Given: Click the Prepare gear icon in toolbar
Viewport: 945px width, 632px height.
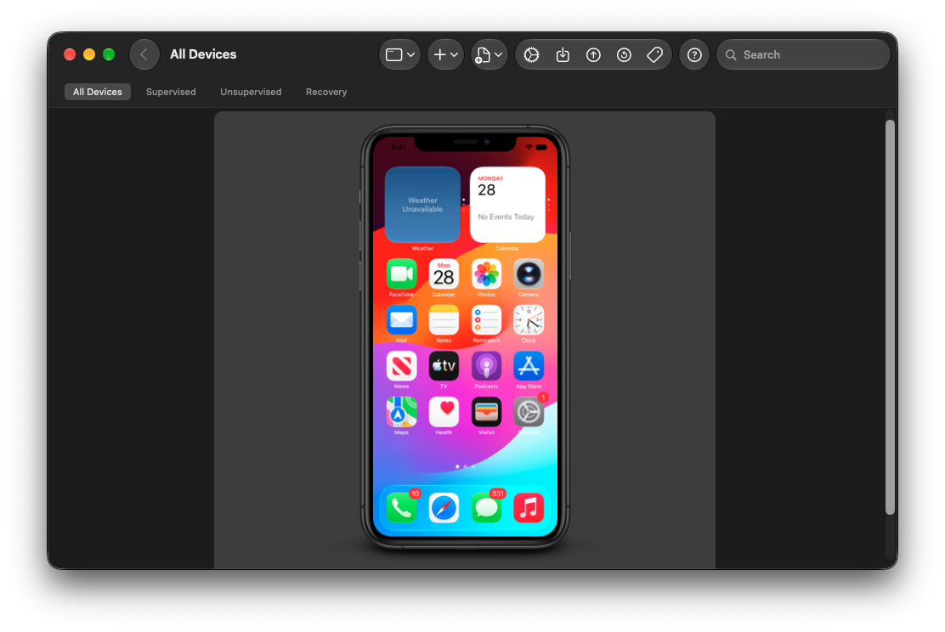Looking at the screenshot, I should 531,55.
